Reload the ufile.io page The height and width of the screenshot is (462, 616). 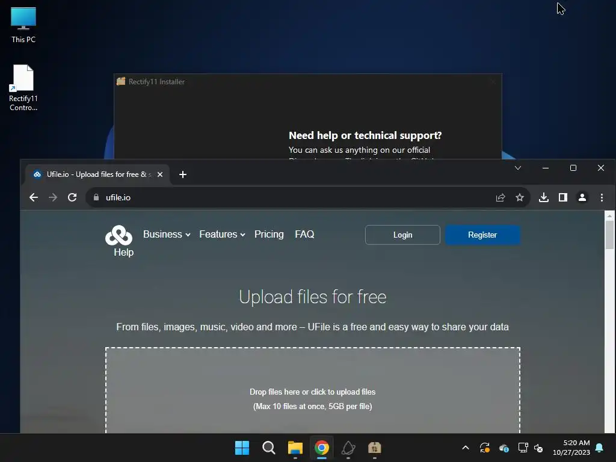click(72, 197)
